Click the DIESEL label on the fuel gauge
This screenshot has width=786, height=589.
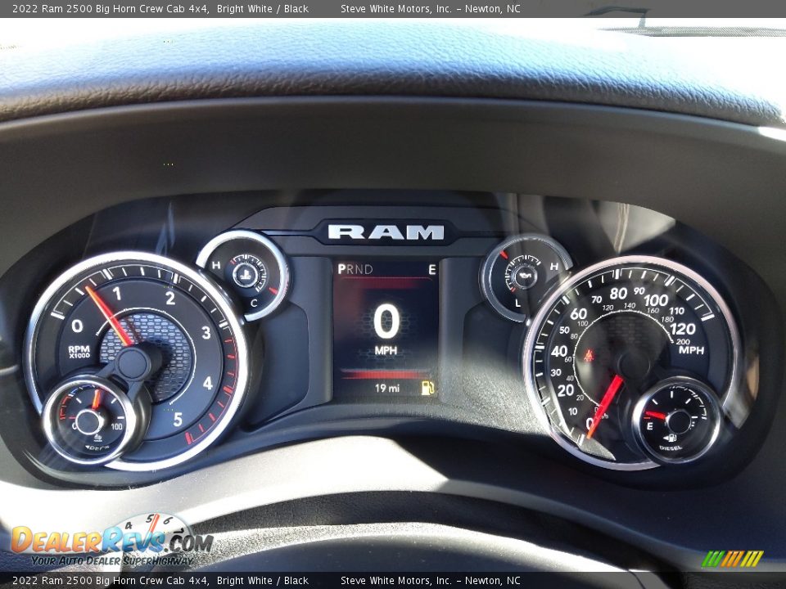[x=671, y=447]
